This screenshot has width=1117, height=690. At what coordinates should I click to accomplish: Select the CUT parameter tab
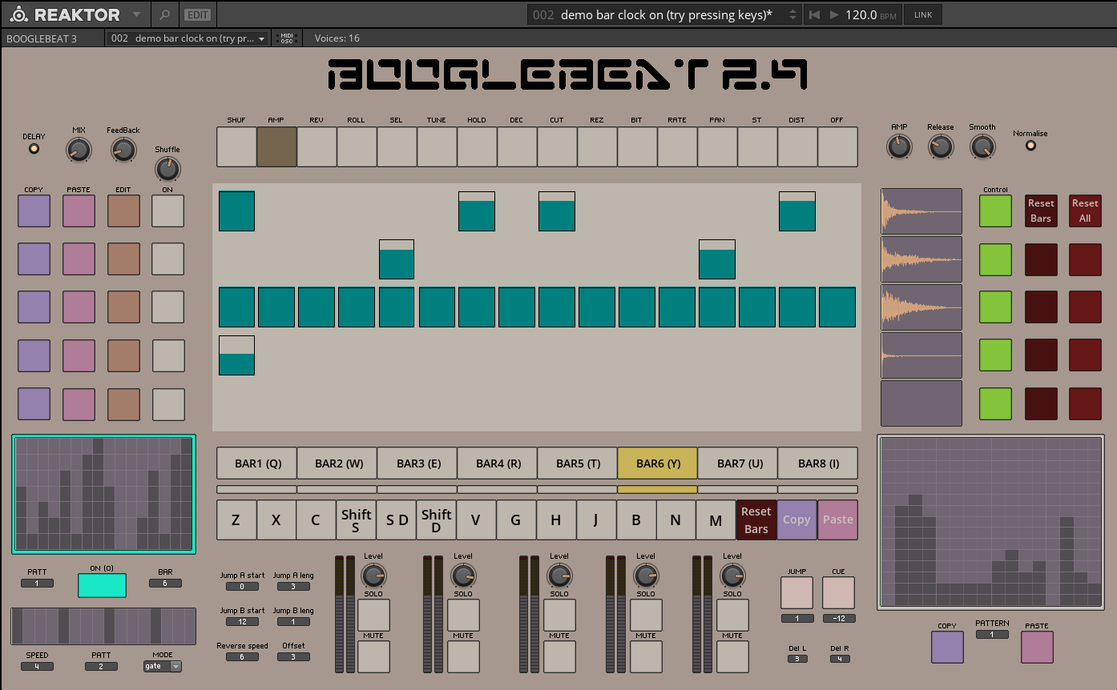557,146
